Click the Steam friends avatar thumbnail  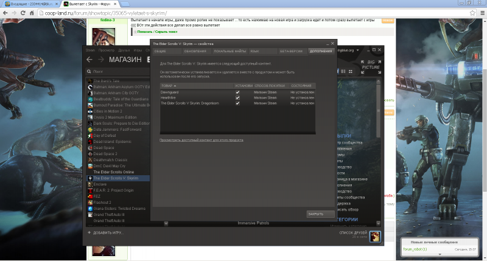375,237
